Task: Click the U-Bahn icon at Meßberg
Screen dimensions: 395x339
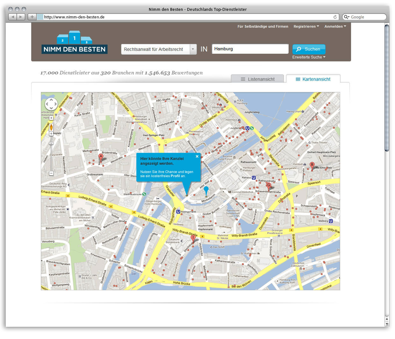Action: point(331,221)
